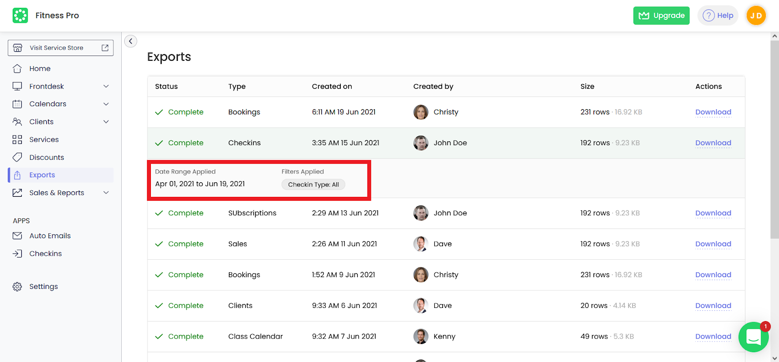779x362 pixels.
Task: Click the scrollbar up arrow
Action: (775, 36)
